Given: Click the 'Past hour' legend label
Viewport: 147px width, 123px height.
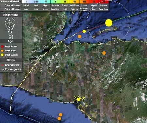Looking at the screenshot, I should [11, 47].
